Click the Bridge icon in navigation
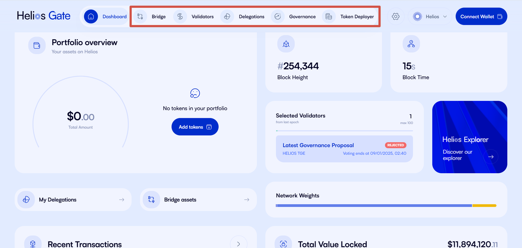This screenshot has height=248, width=522. [x=140, y=17]
